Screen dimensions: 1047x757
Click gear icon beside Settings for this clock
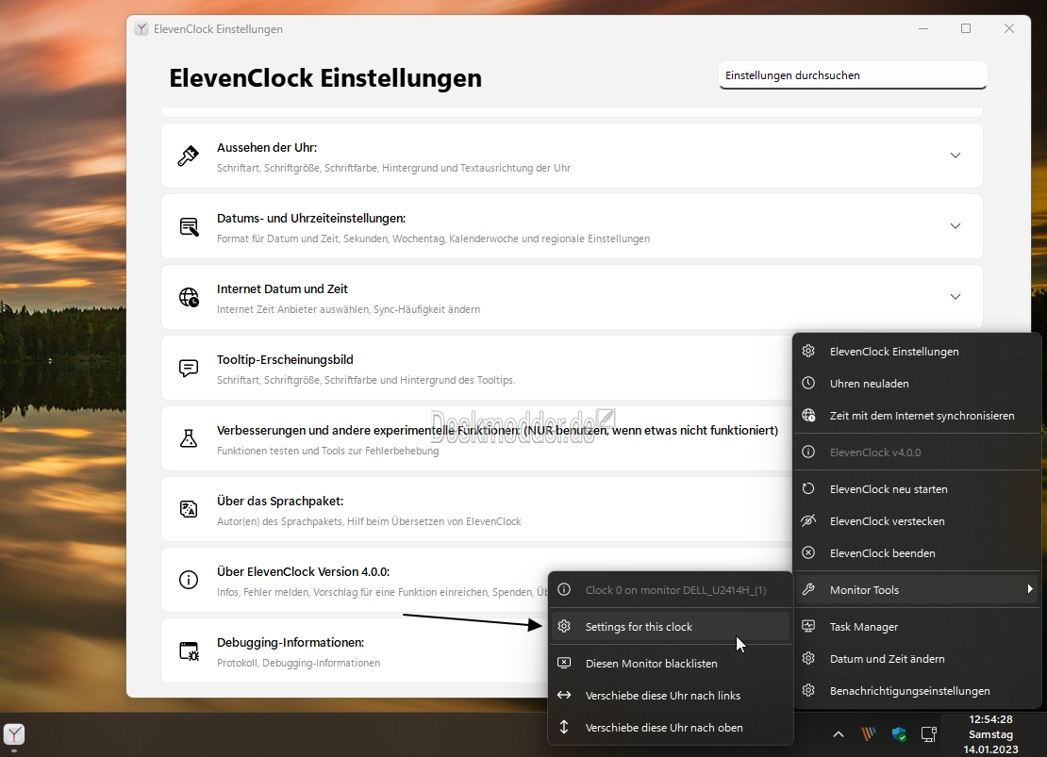pyautogui.click(x=564, y=626)
